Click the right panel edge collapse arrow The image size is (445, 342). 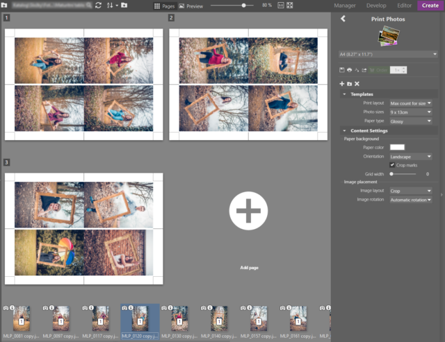pos(442,195)
